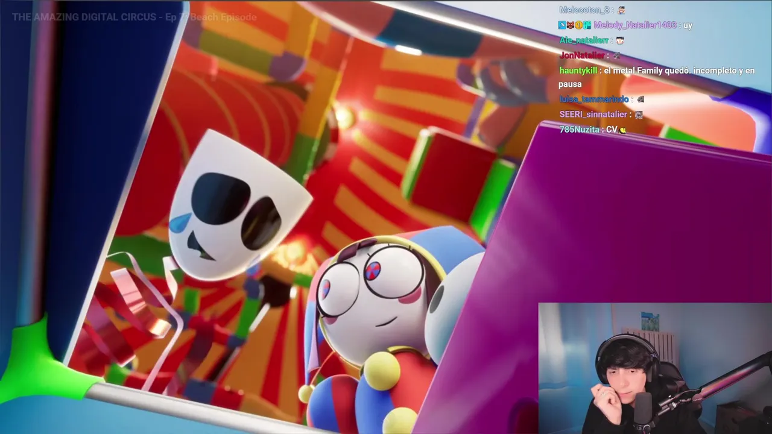
Task: Click the gold coin badge beside Melody_Natalier1403
Action: (578, 25)
